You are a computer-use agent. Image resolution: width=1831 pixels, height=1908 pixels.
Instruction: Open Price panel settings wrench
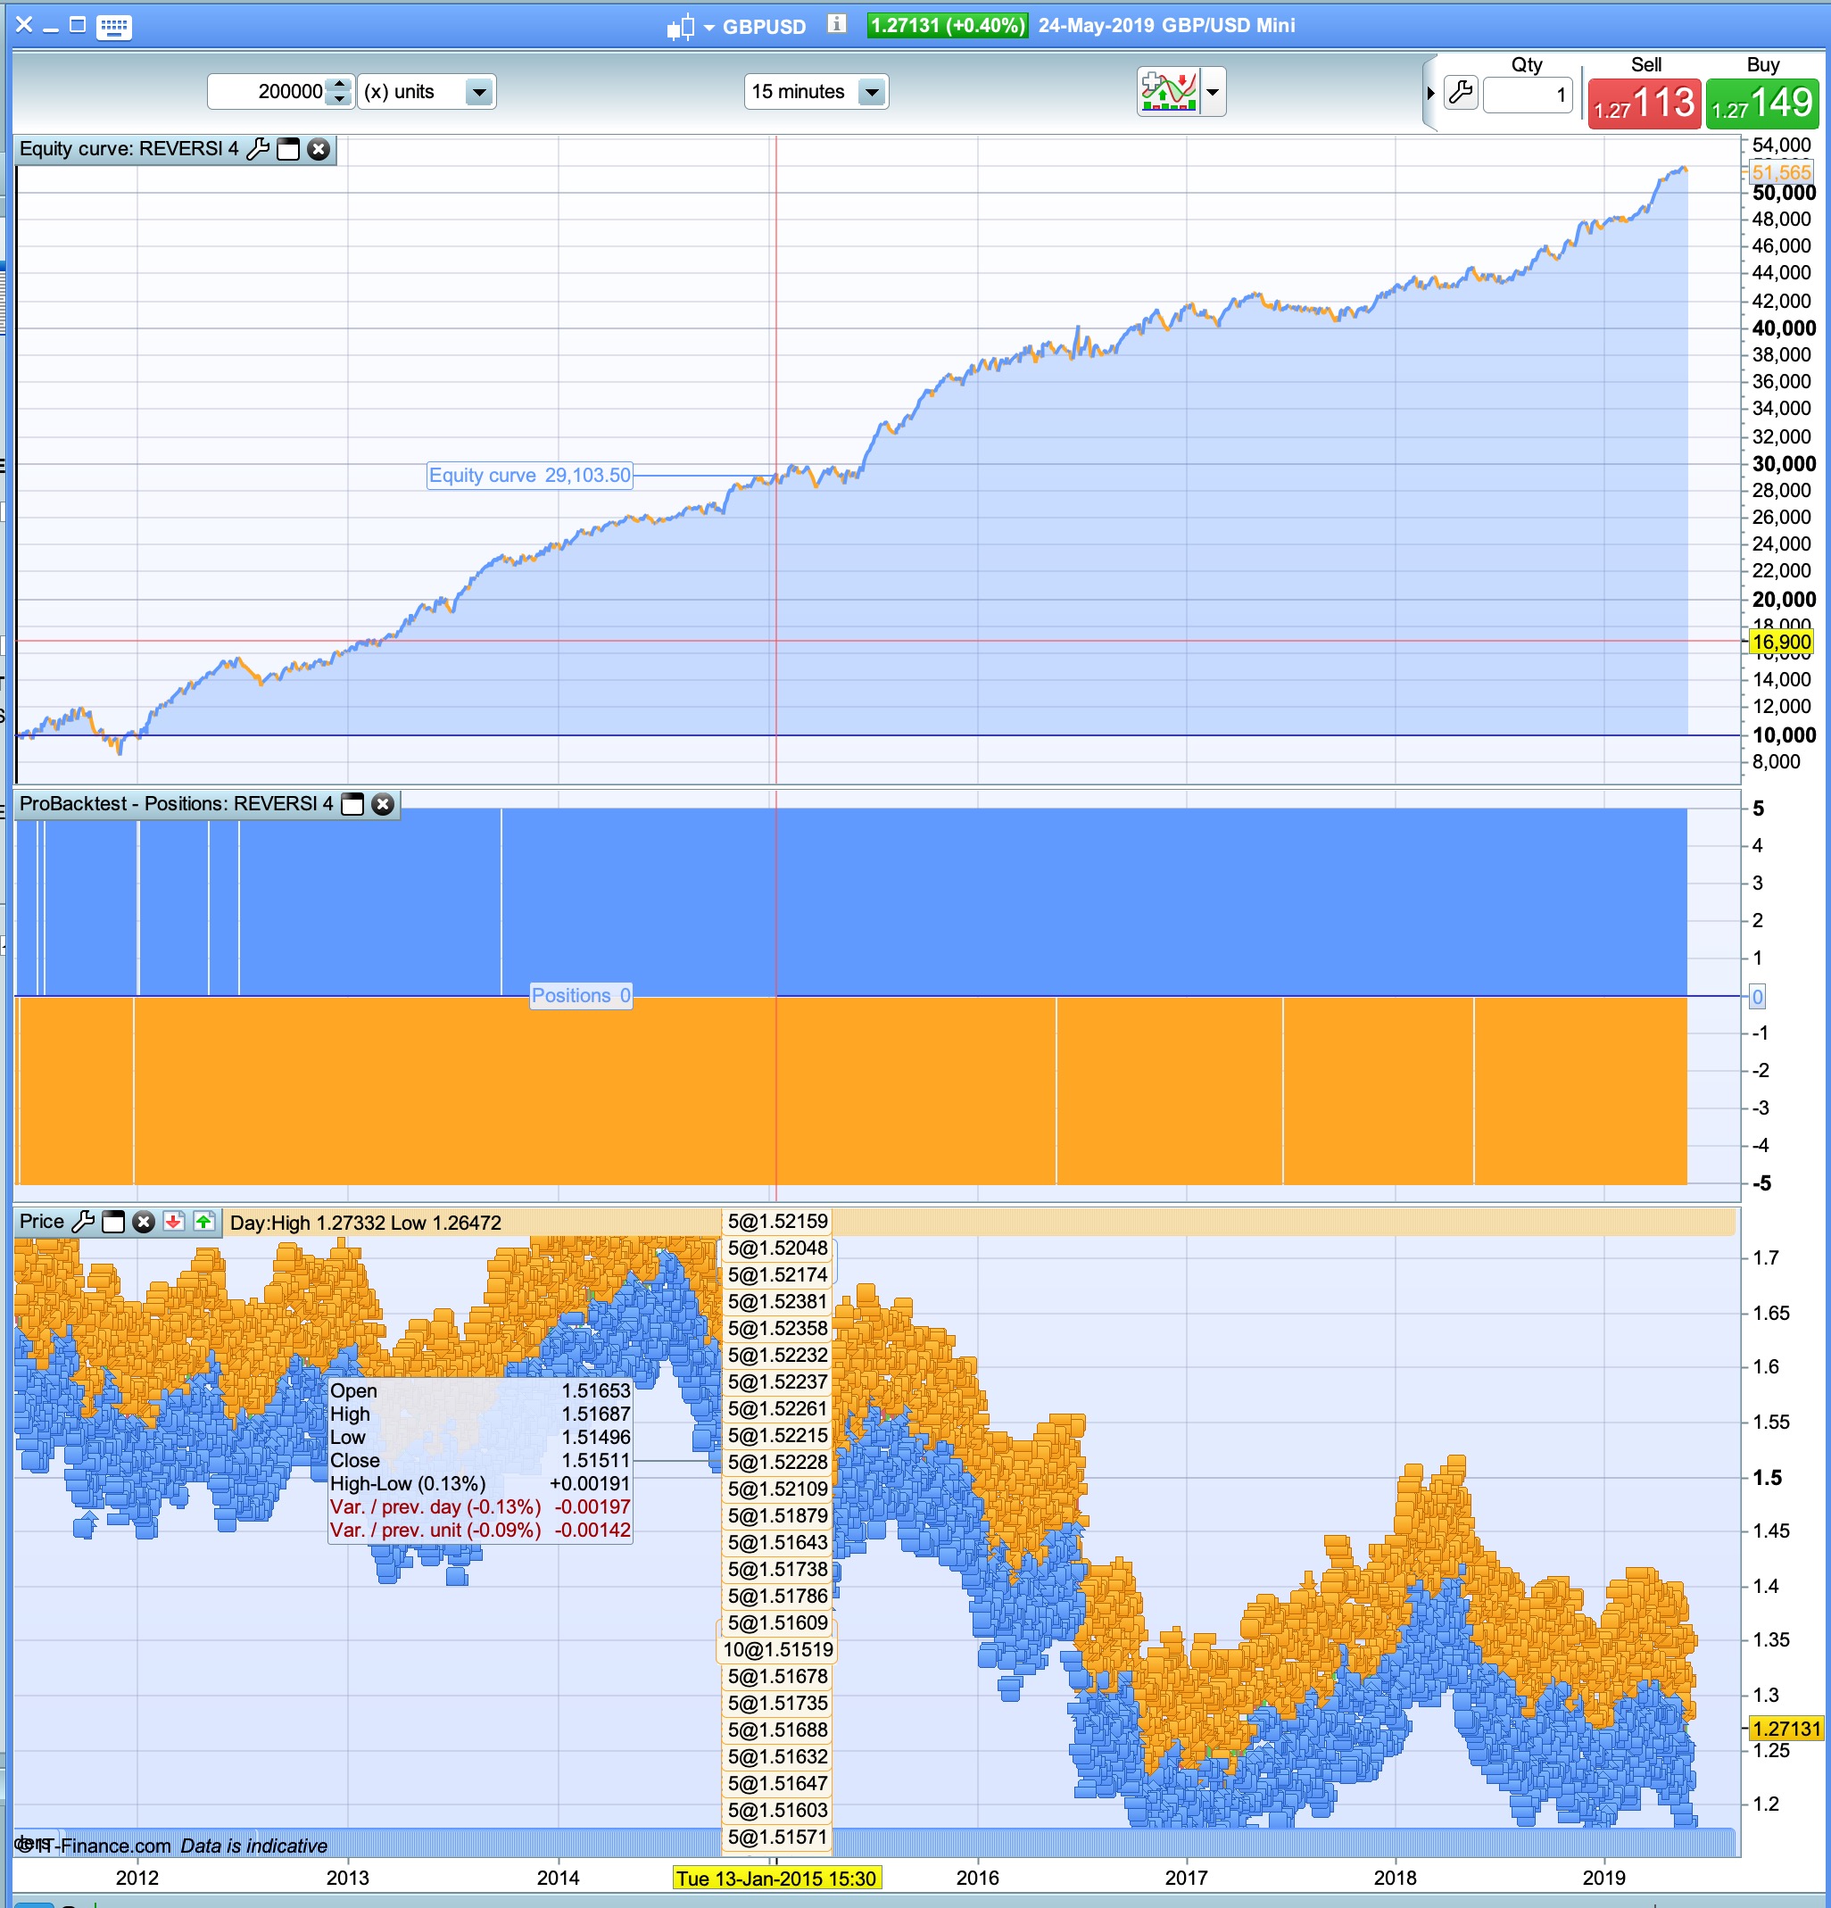(x=84, y=1222)
